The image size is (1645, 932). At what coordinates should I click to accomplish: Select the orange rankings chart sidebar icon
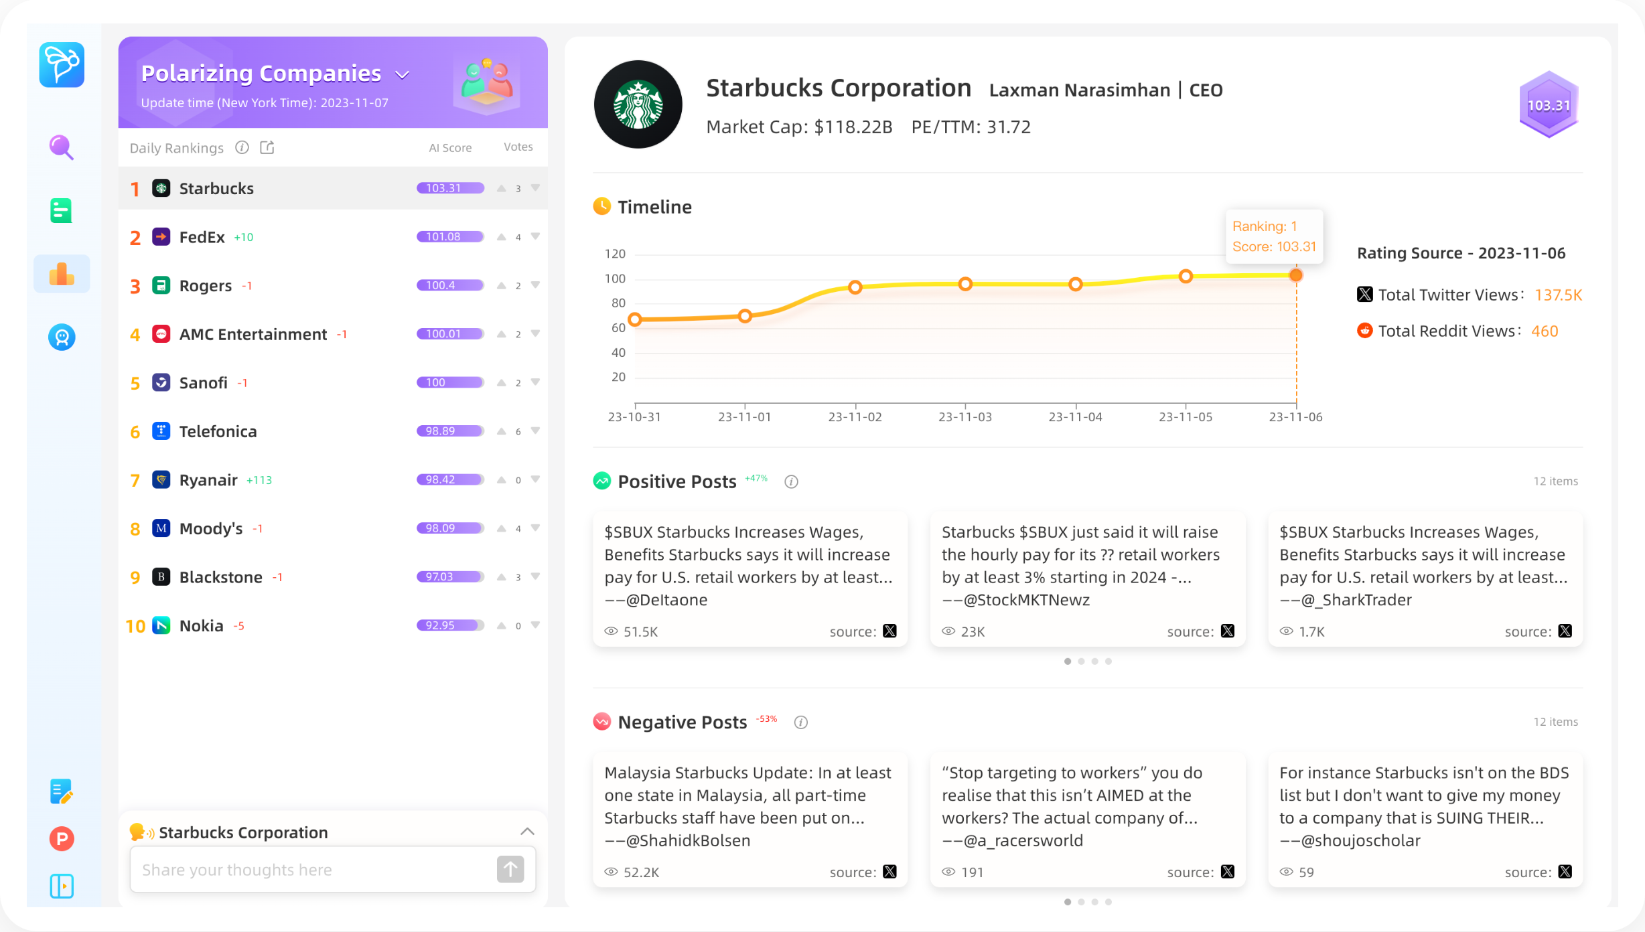tap(62, 274)
